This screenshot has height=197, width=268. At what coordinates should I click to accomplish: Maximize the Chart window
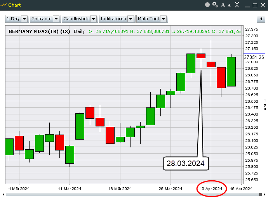click(x=255, y=5)
